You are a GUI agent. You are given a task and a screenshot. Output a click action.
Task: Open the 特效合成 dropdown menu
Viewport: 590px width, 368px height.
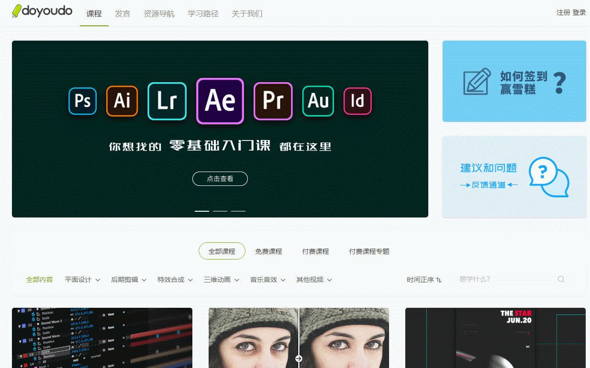[x=175, y=279]
